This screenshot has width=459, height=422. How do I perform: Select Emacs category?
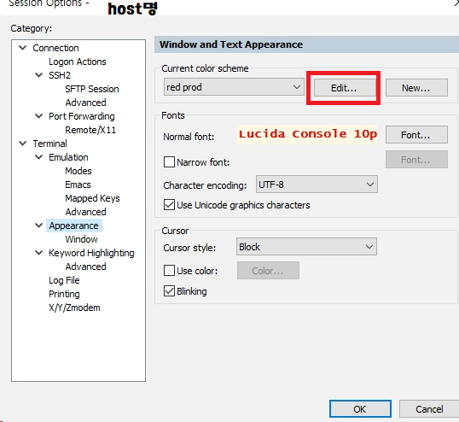pyautogui.click(x=78, y=185)
